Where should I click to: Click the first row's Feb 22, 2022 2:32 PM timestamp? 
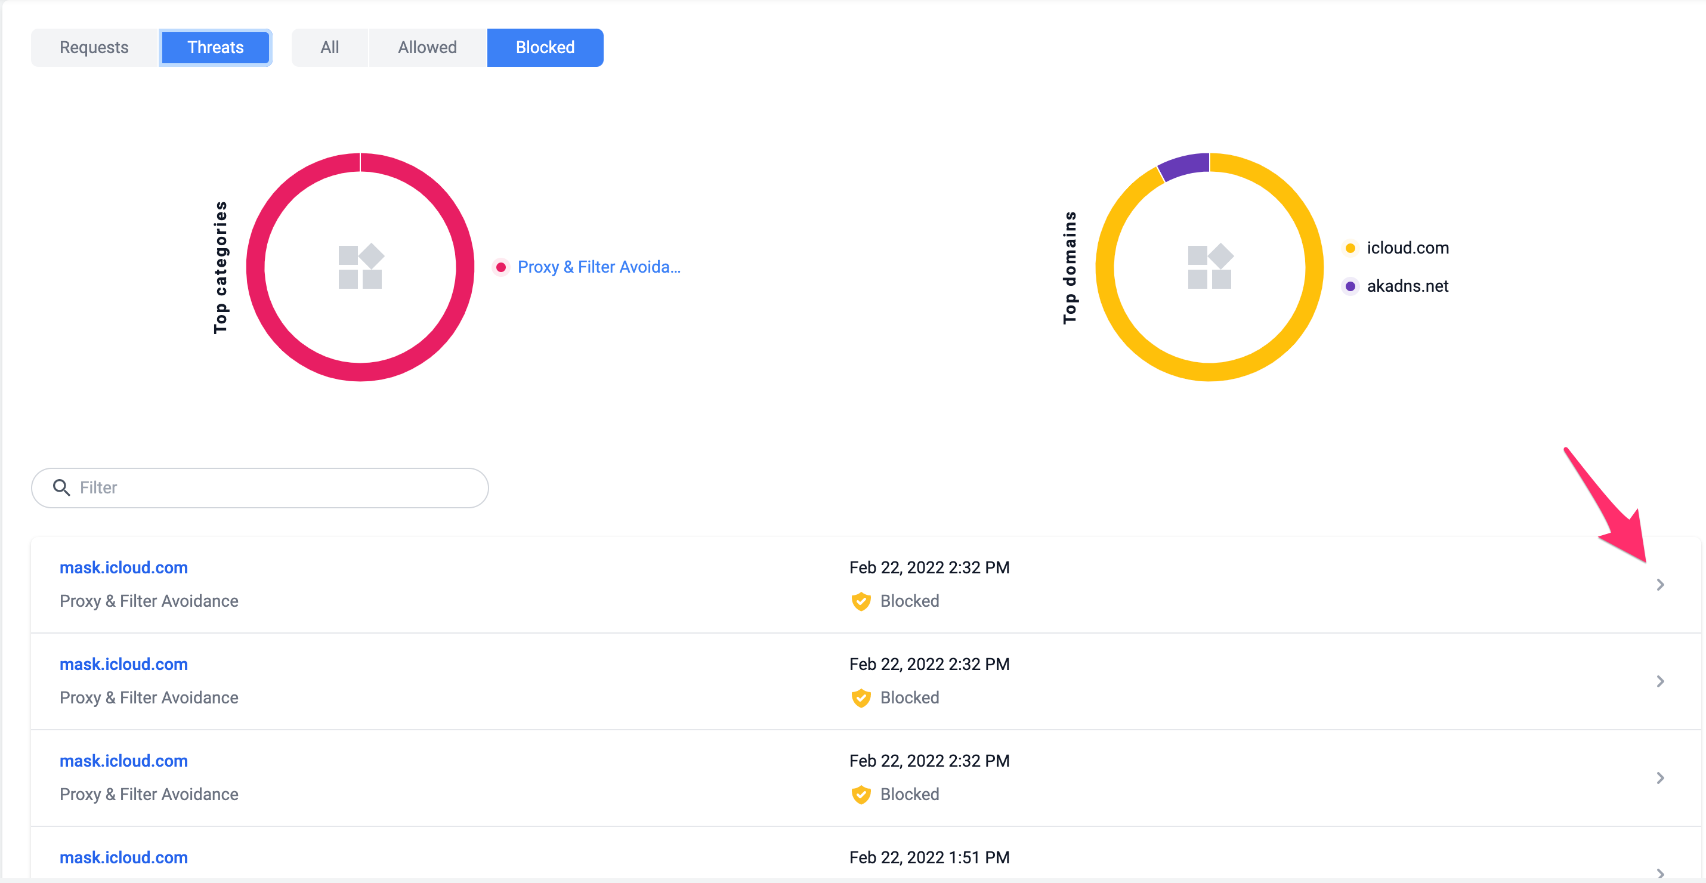click(929, 568)
